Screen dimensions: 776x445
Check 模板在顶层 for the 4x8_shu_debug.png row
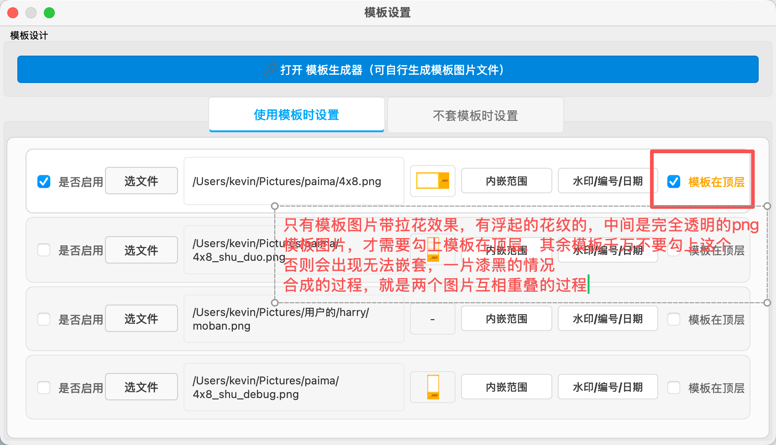(x=674, y=388)
